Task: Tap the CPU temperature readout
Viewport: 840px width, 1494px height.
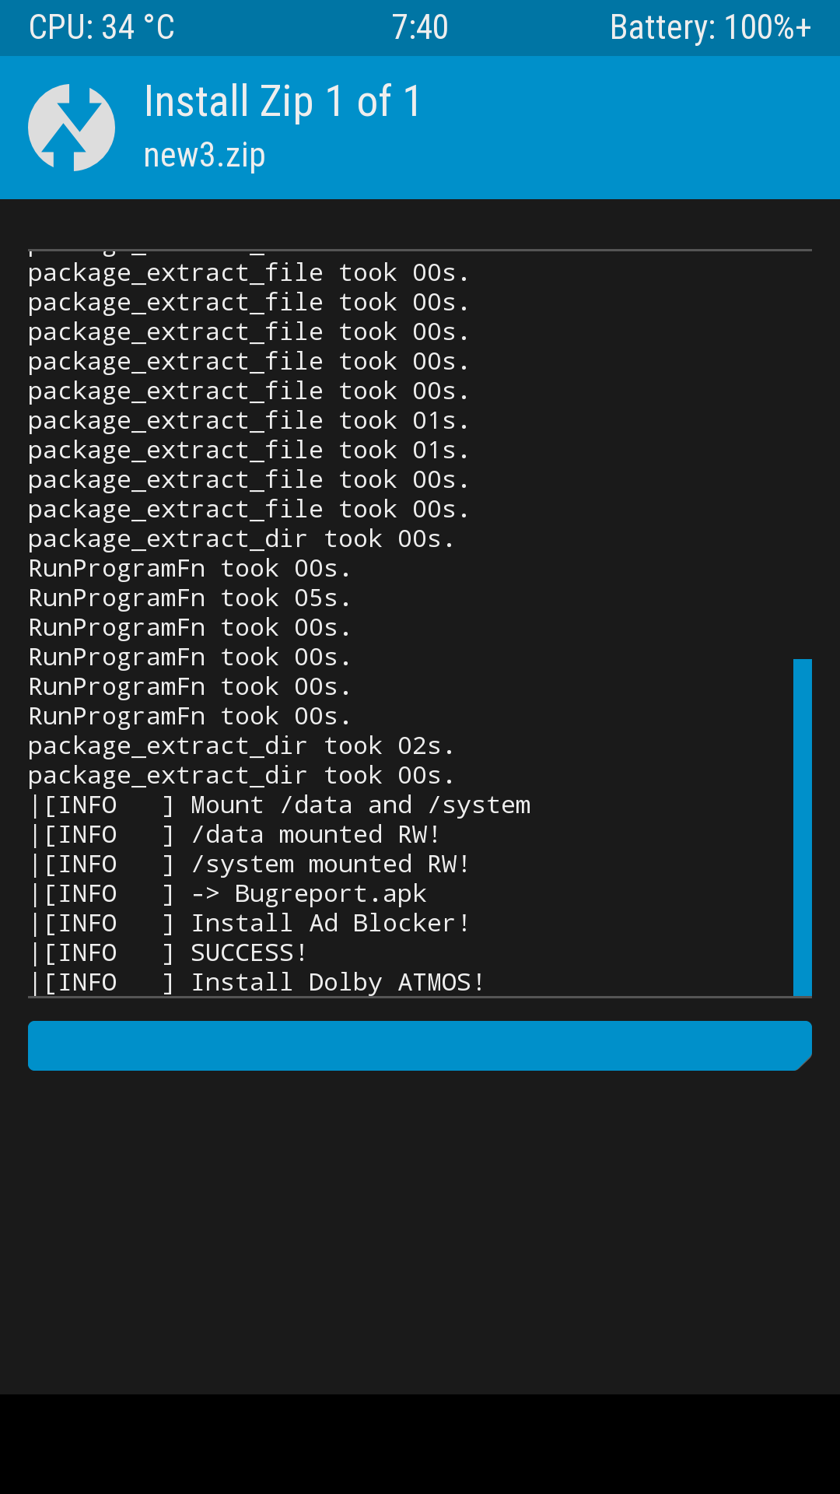Action: [x=102, y=27]
